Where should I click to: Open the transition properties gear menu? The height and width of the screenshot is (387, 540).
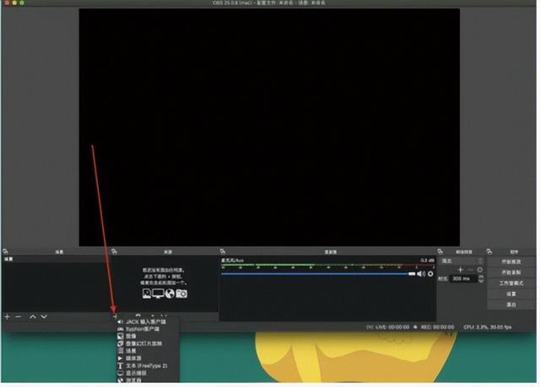click(x=480, y=269)
